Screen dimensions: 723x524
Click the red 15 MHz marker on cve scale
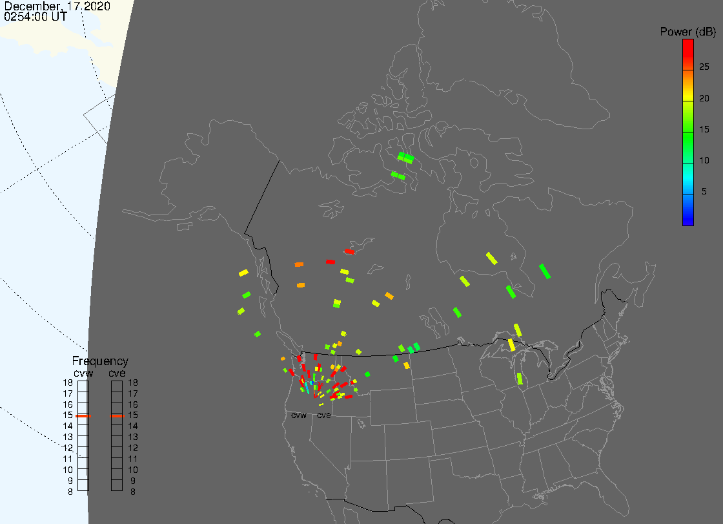[117, 416]
